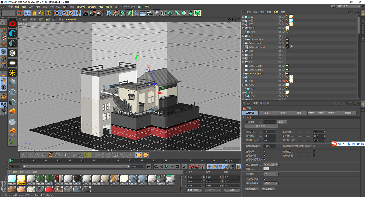The width and height of the screenshot is (365, 197).
Task: Click the 颜色 color swatch
Action: [266, 169]
